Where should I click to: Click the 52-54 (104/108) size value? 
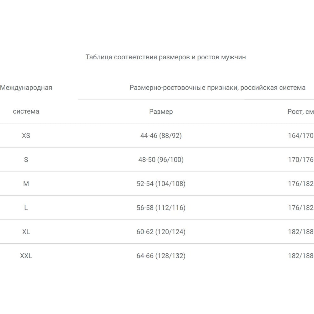[161, 184]
